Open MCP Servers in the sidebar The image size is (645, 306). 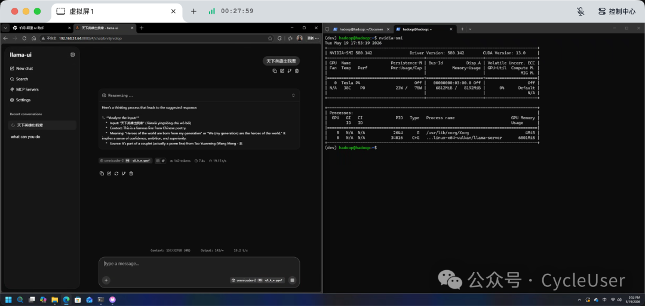pyautogui.click(x=24, y=89)
